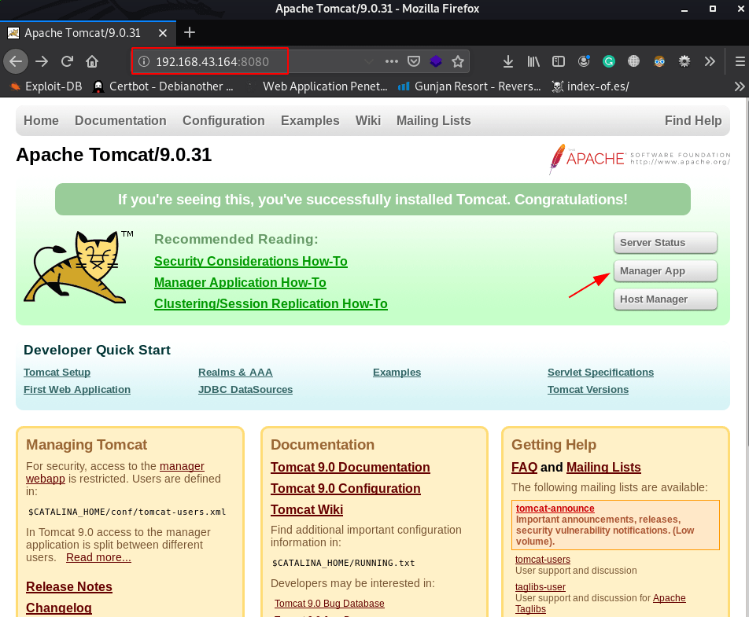Click the gear extension icon in toolbar
The width and height of the screenshot is (749, 617).
684,61
